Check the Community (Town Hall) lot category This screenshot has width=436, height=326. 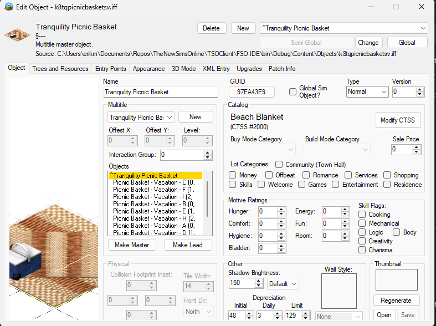coord(279,165)
